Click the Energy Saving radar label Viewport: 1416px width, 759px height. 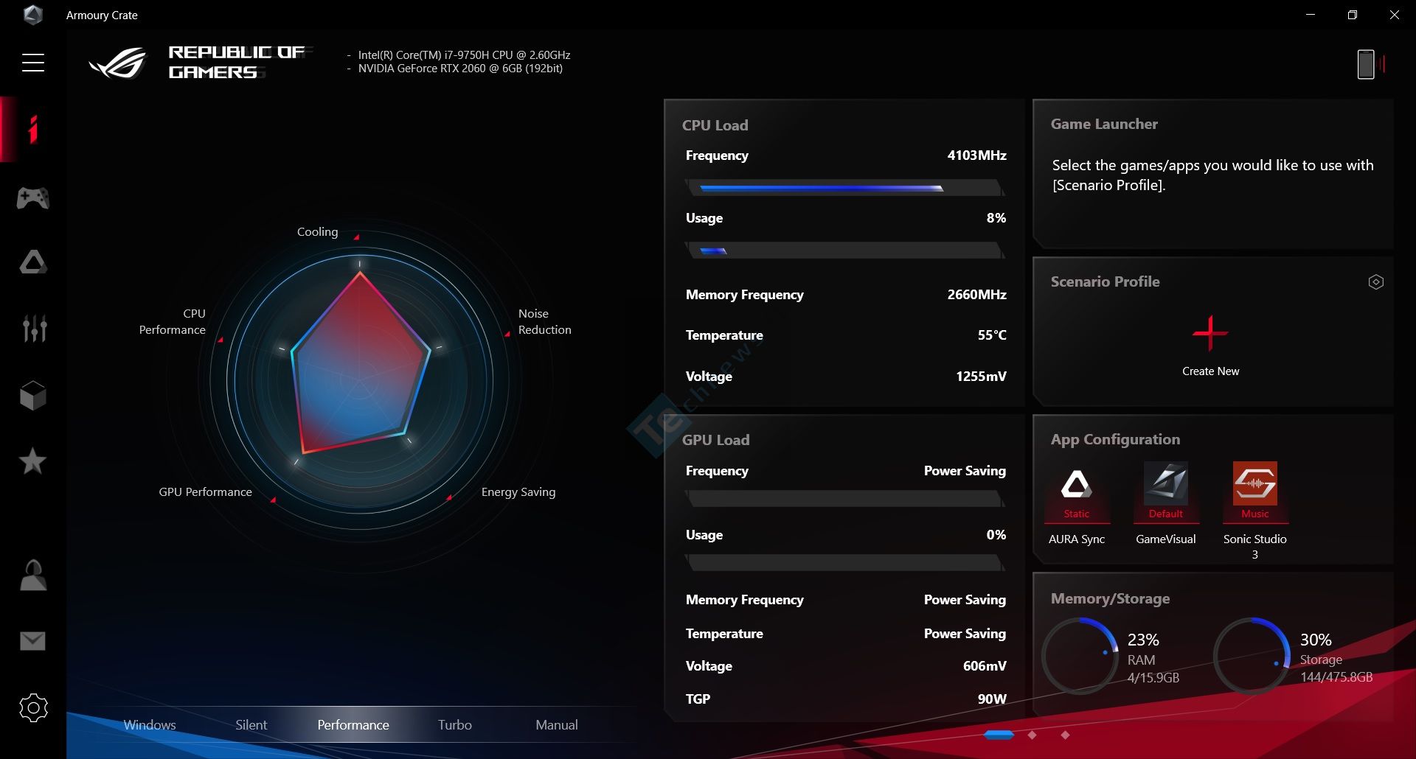coord(518,492)
